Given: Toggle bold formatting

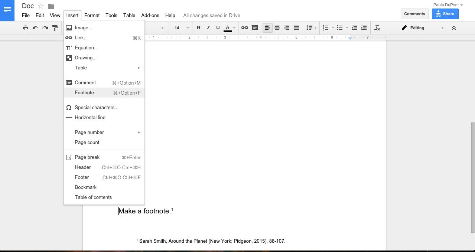Looking at the screenshot, I should pos(198,27).
